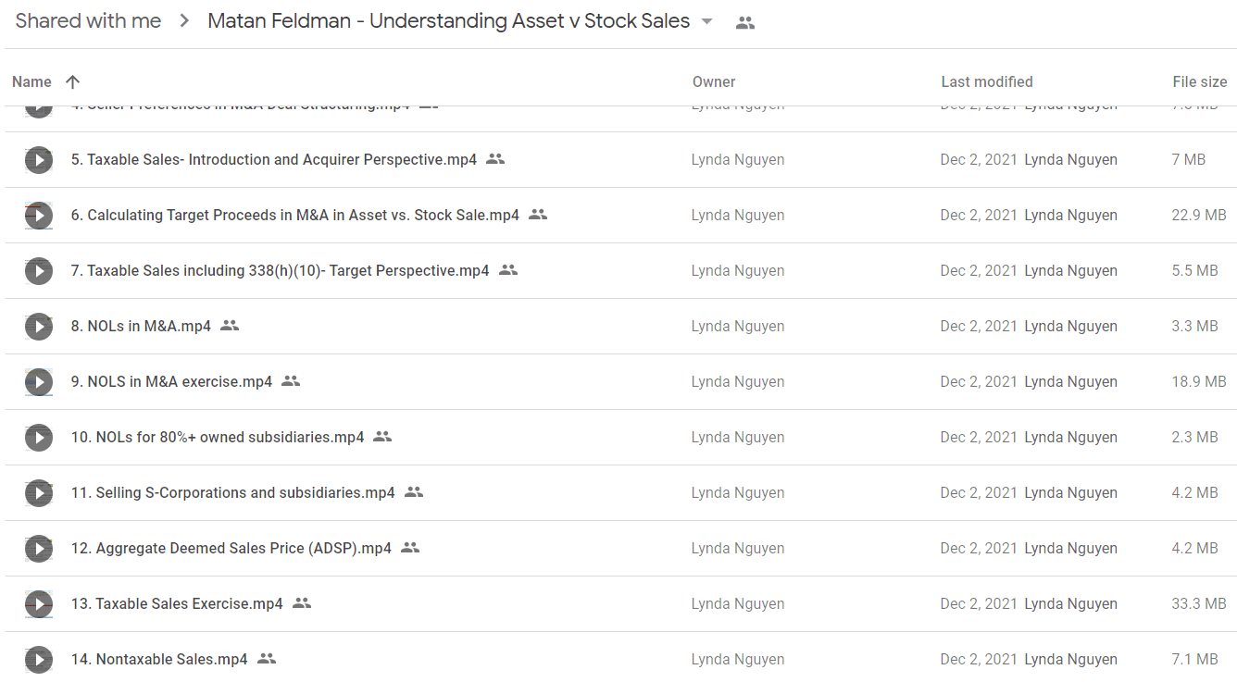This screenshot has height=682, width=1237.
Task: Click Last modified column header
Action: (x=987, y=81)
